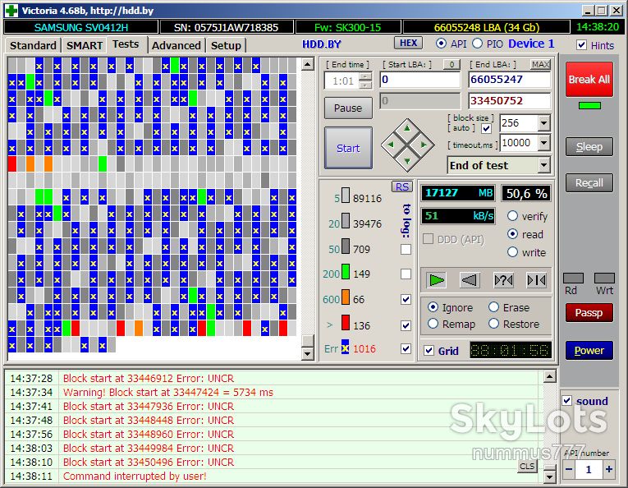The height and width of the screenshot is (488, 628).
Task: Click the Pause button
Action: [348, 108]
